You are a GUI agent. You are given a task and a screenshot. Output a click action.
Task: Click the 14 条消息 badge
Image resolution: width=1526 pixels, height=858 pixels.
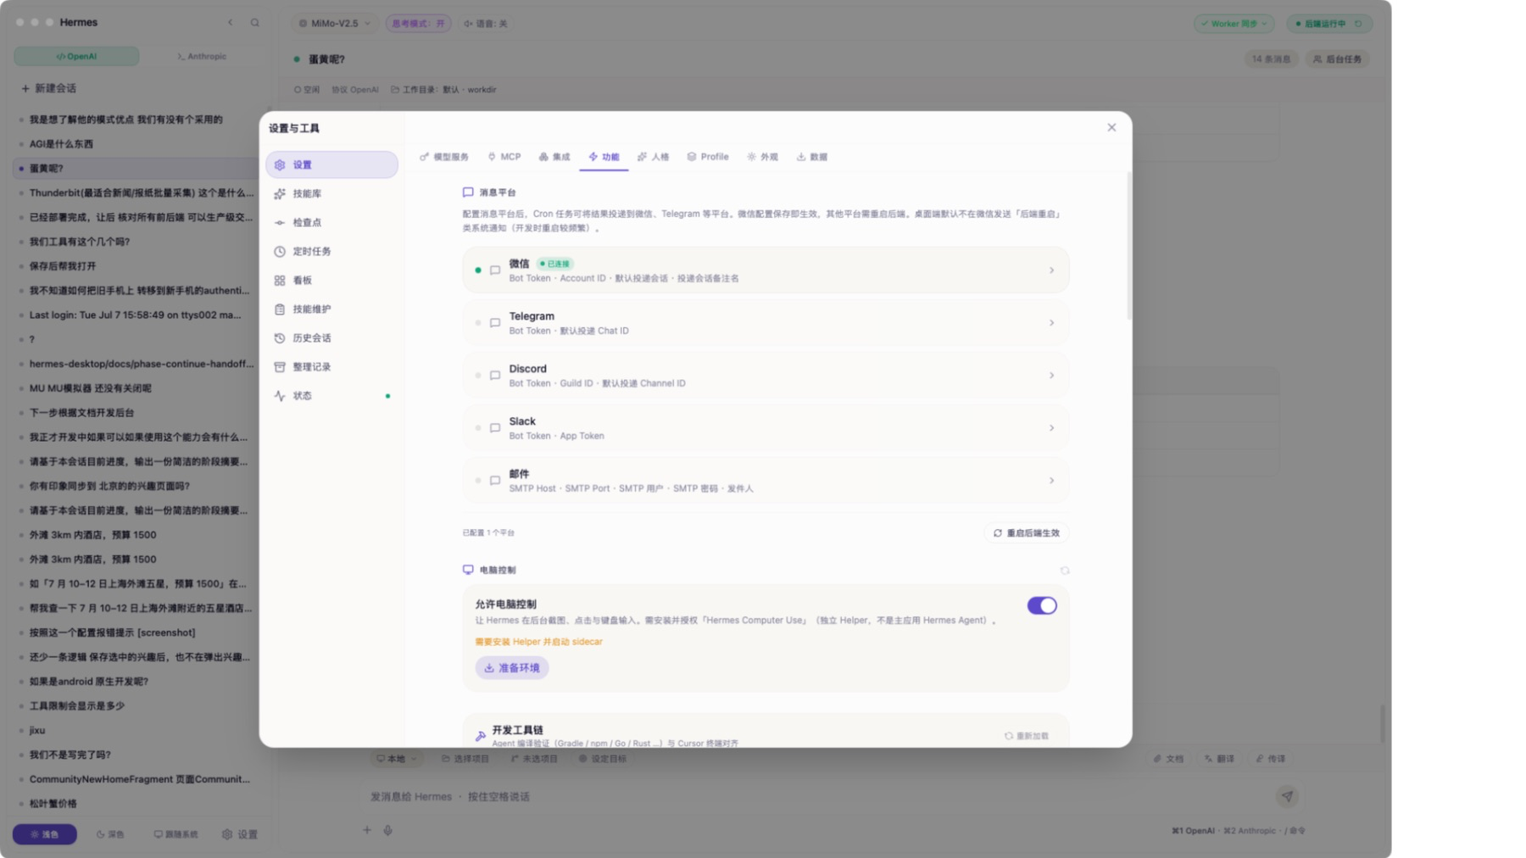[1272, 59]
